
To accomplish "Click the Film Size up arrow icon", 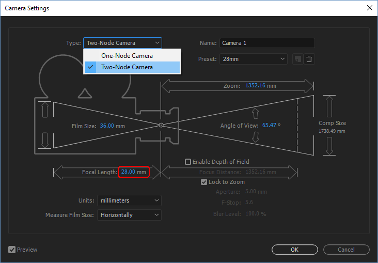I will [x=45, y=110].
